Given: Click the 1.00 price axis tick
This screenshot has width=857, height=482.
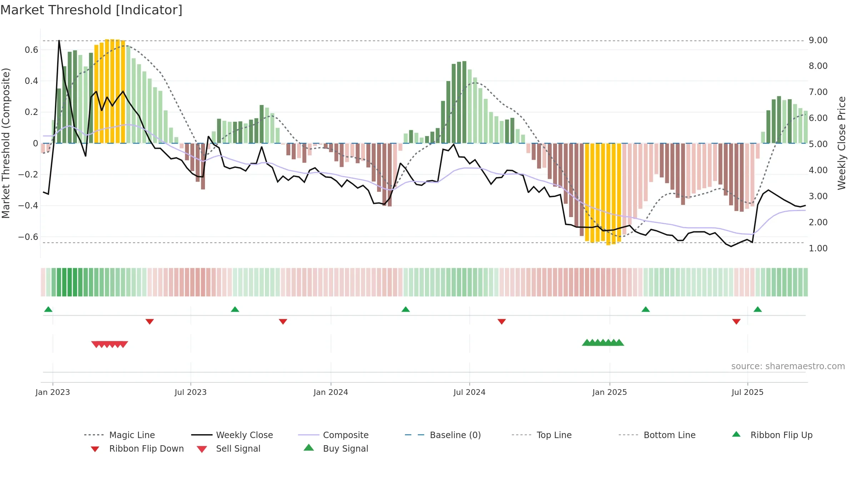Looking at the screenshot, I should [x=818, y=248].
